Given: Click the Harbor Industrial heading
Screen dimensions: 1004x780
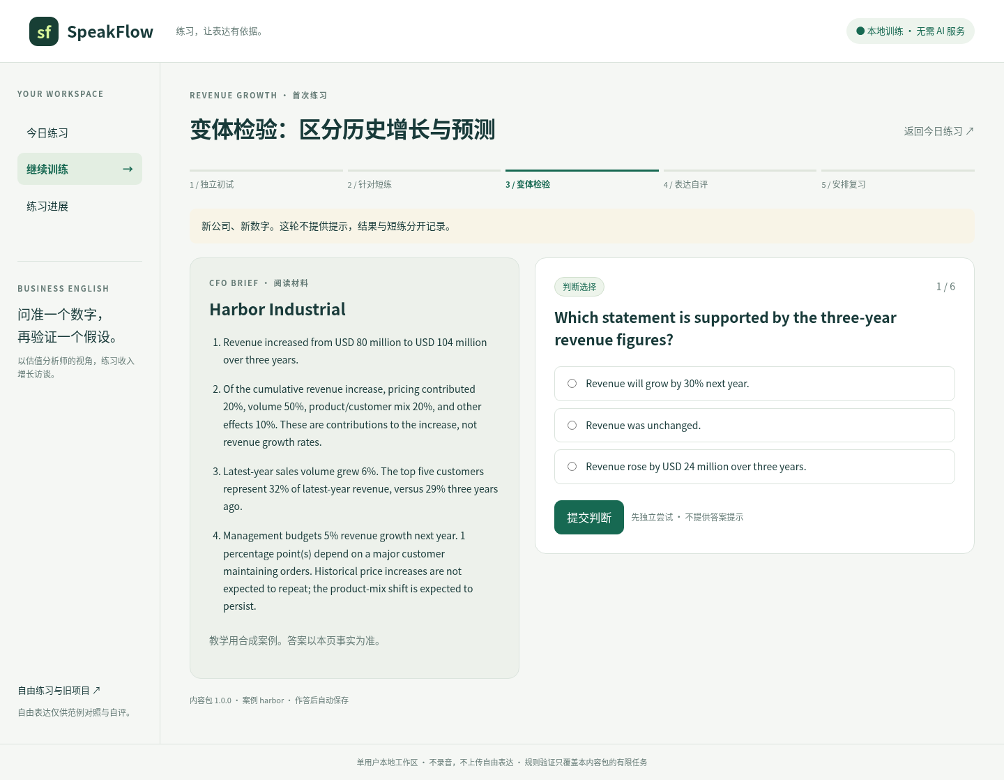Looking at the screenshot, I should click(277, 309).
